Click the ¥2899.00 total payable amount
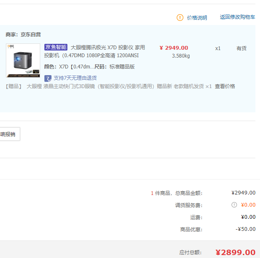The width and height of the screenshot is (260, 258). tap(235, 253)
